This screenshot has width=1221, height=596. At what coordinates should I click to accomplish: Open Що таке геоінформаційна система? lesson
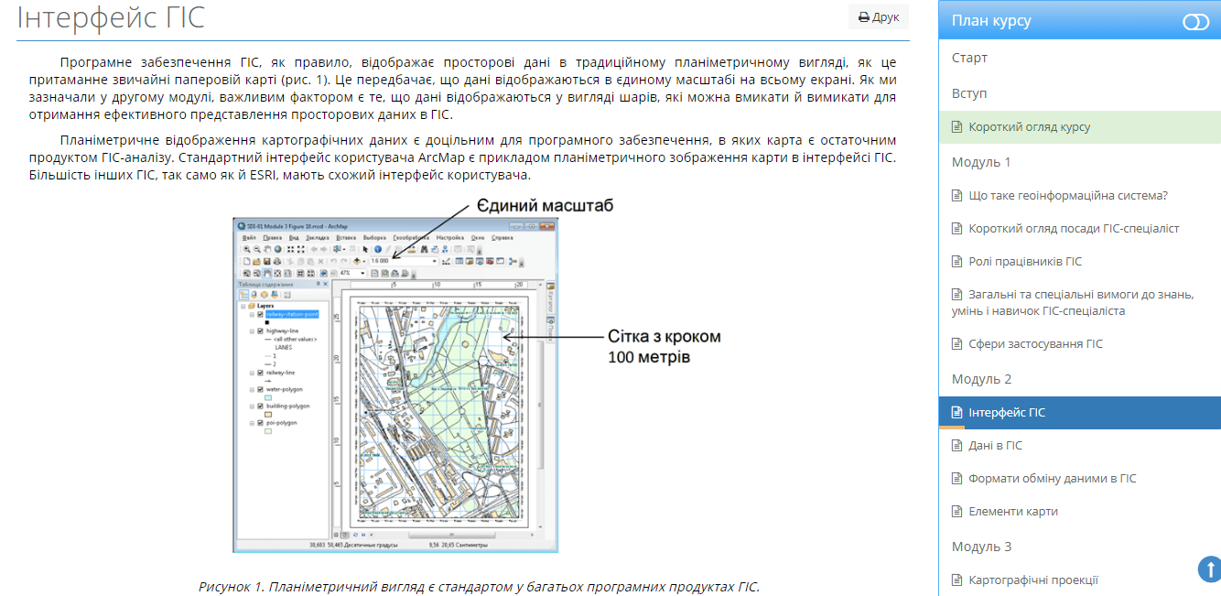1068,195
